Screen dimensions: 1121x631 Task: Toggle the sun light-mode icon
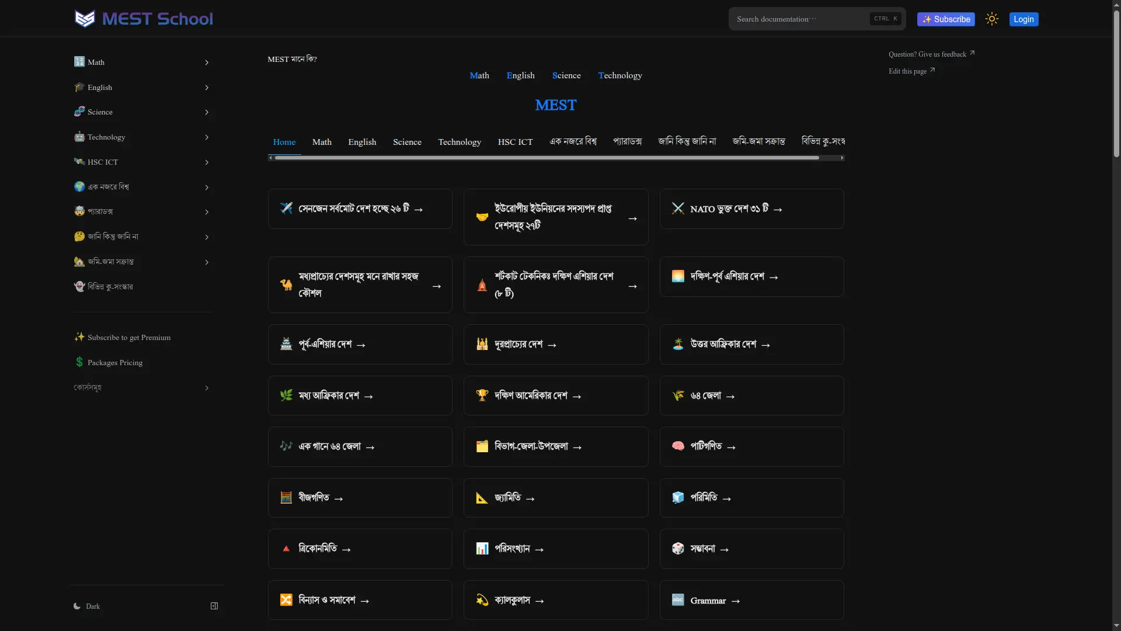pos(991,19)
